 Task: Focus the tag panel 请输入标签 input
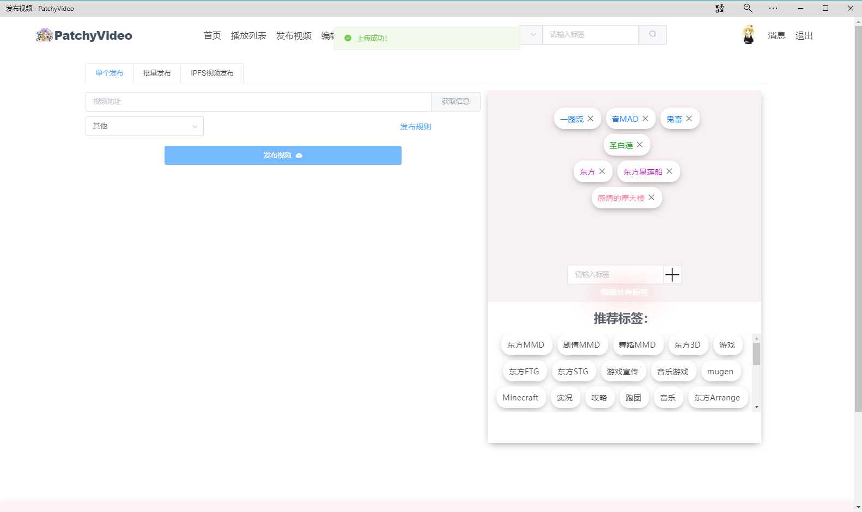[615, 275]
